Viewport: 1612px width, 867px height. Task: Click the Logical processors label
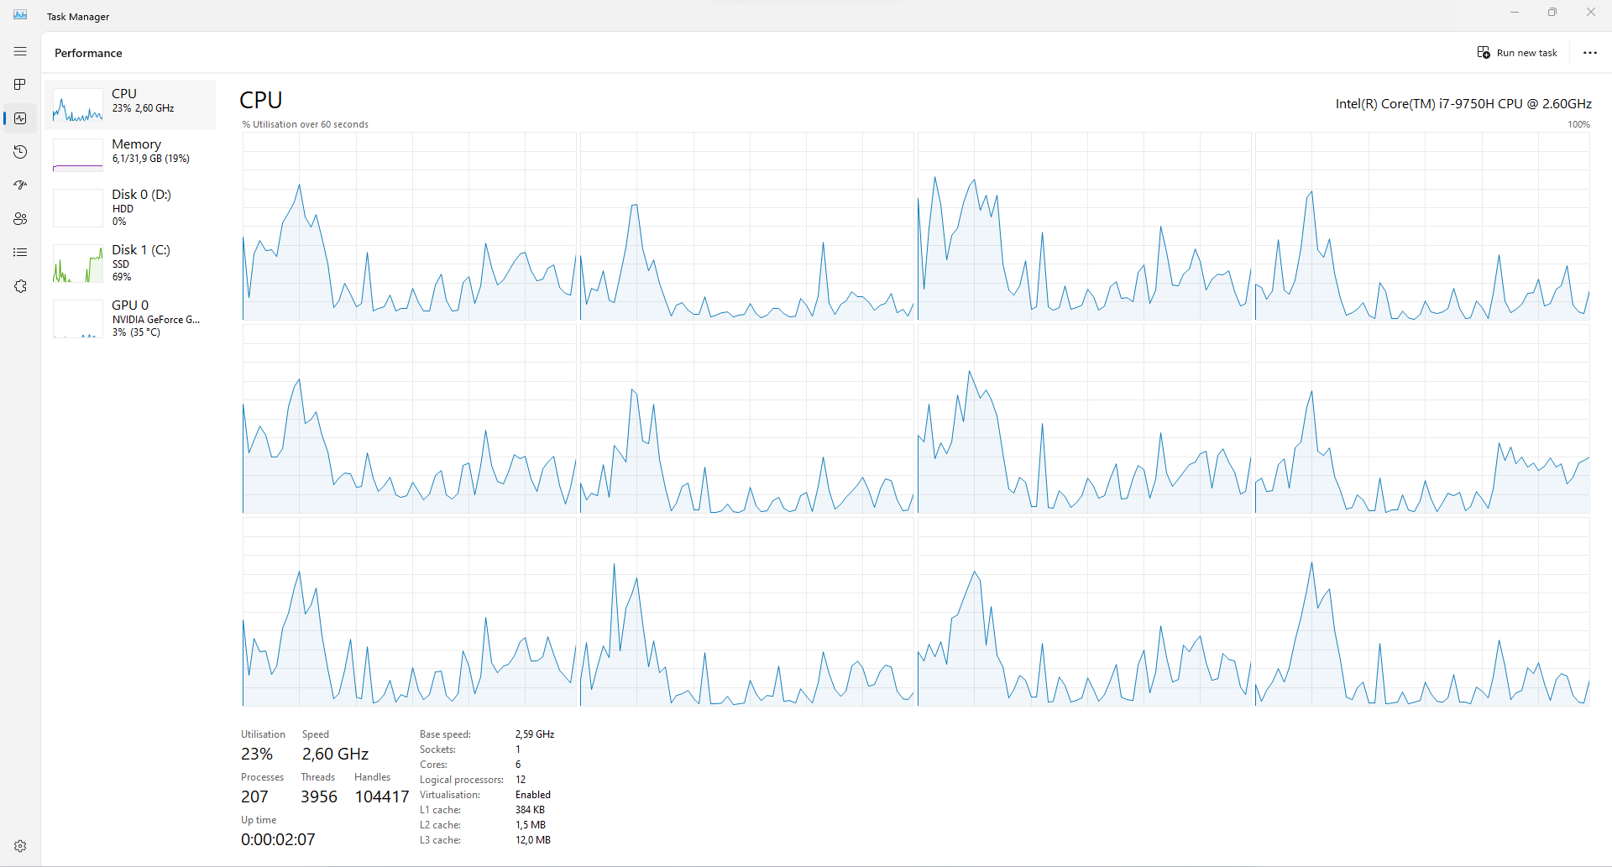point(461,780)
